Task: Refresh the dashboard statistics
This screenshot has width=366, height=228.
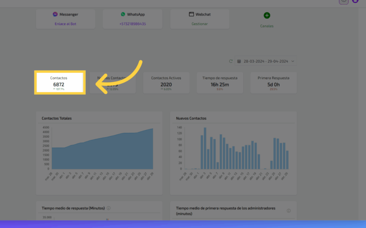Action: [x=231, y=61]
